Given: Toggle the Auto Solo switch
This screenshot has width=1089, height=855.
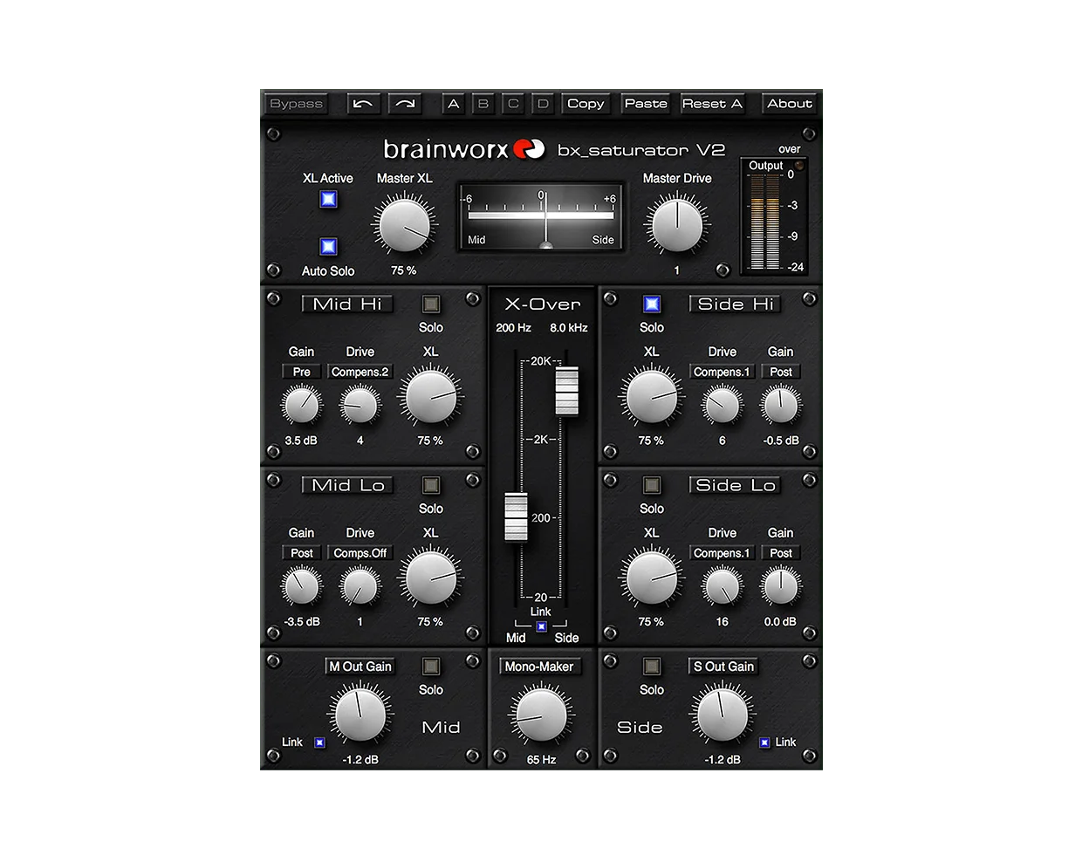Looking at the screenshot, I should [328, 247].
